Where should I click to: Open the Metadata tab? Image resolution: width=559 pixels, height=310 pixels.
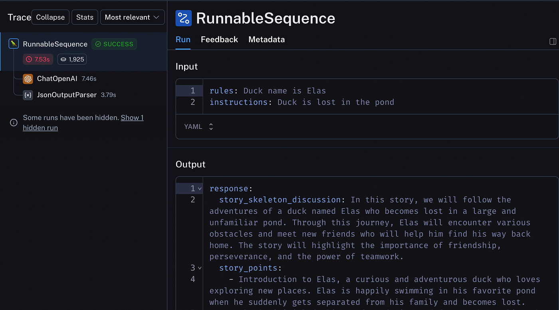point(266,39)
